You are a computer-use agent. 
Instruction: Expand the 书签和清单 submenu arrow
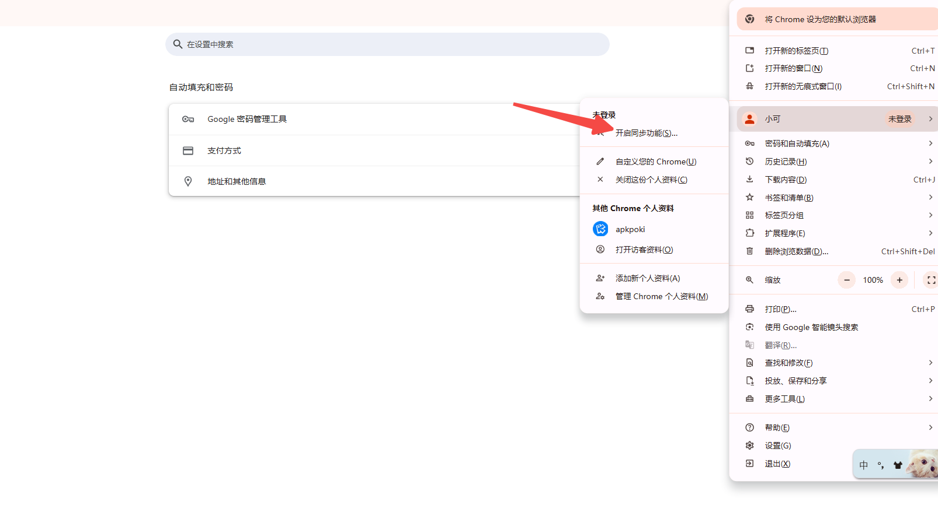[930, 198]
